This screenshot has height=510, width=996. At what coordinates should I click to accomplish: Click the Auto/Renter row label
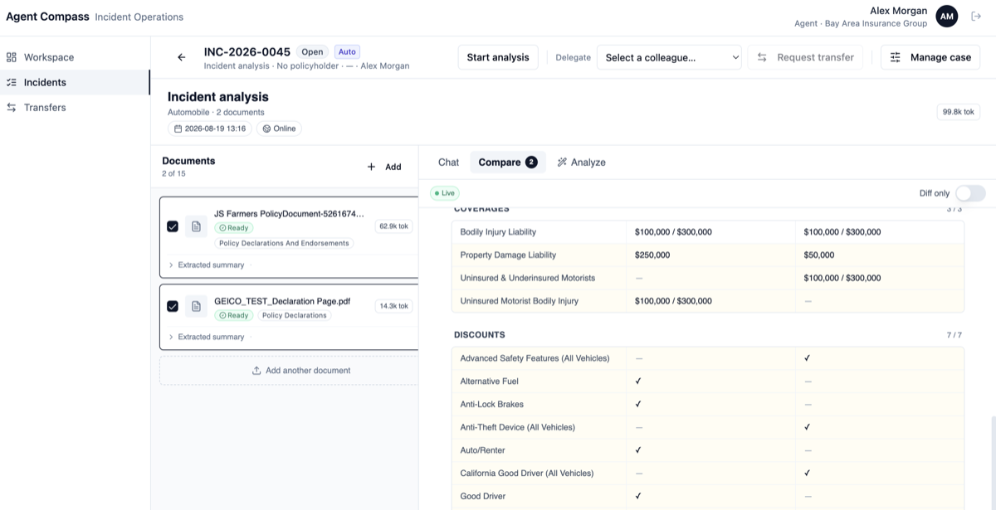click(x=482, y=450)
